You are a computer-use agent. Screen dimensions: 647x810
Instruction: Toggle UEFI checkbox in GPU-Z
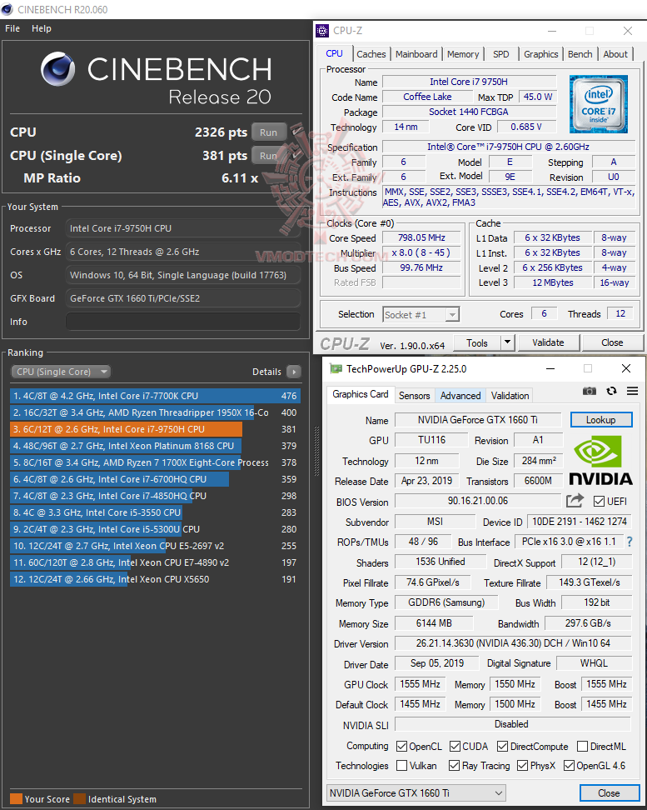click(599, 501)
